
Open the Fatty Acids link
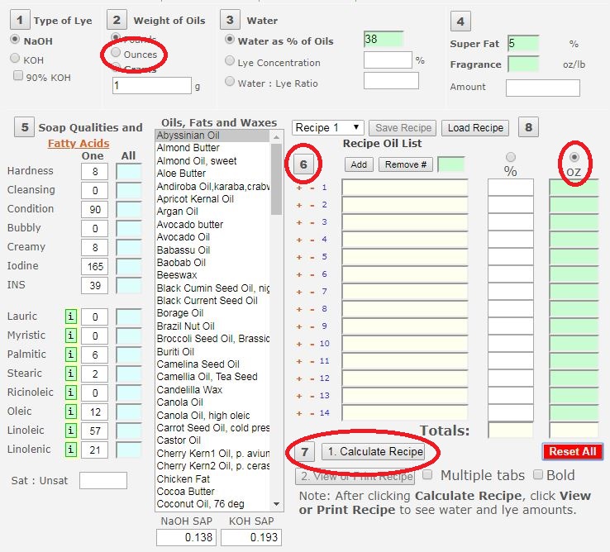coord(77,143)
